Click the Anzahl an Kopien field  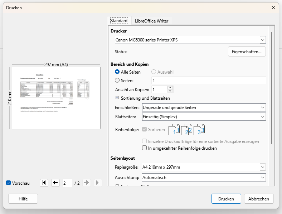(x=160, y=89)
